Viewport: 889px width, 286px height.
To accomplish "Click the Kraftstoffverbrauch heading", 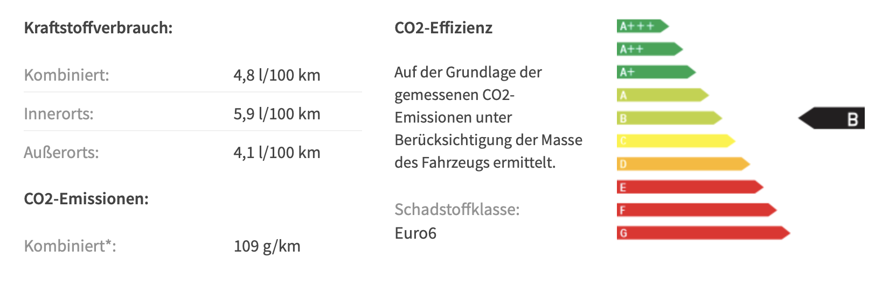I will tap(99, 28).
